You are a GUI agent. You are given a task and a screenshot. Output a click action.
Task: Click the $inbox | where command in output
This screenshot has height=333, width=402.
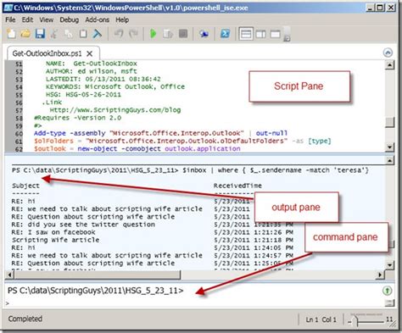point(276,170)
